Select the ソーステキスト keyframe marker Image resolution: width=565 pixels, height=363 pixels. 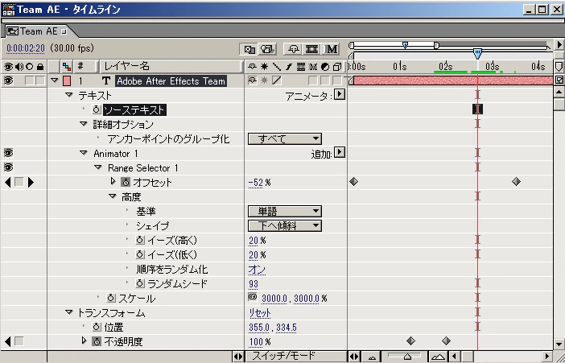(477, 109)
